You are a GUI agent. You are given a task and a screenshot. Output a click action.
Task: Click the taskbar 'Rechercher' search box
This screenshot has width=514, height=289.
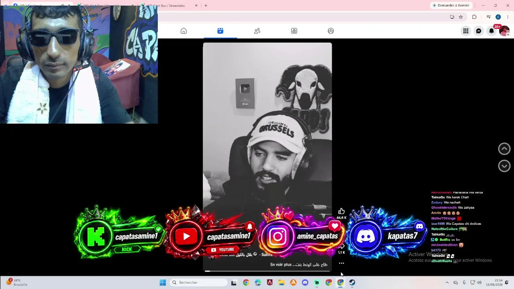click(199, 283)
